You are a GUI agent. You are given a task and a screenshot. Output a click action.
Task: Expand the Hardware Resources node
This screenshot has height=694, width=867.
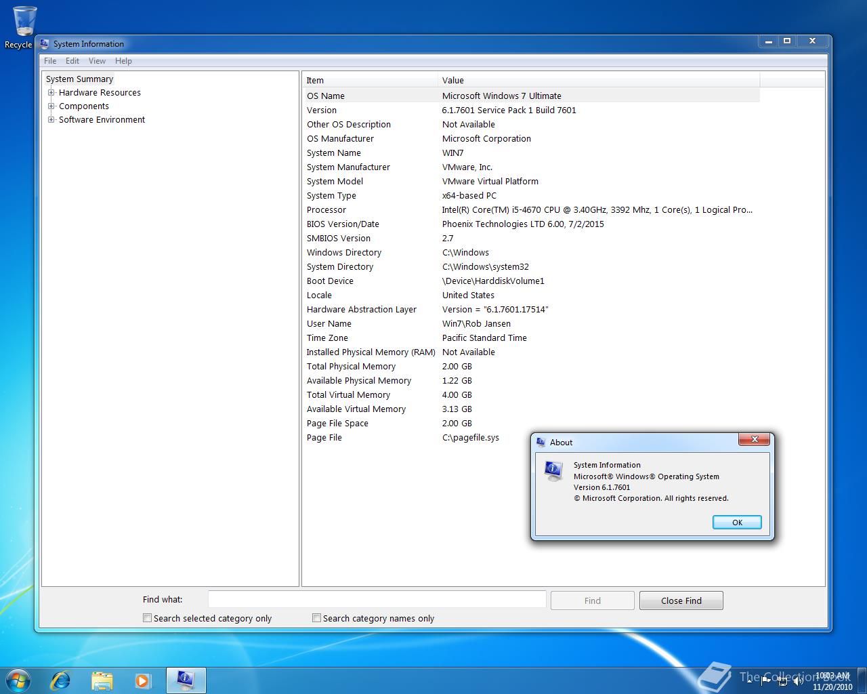tap(51, 93)
